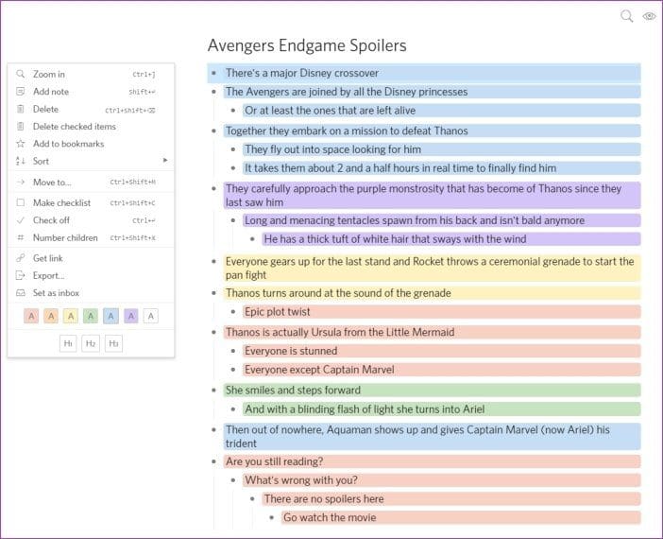Click bullet of 'The Avengers are joined' item
This screenshot has height=539, width=663.
pos(214,92)
